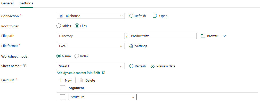This screenshot has height=103, width=260.
Task: Check the Structure row checkbox
Action: point(62,97)
